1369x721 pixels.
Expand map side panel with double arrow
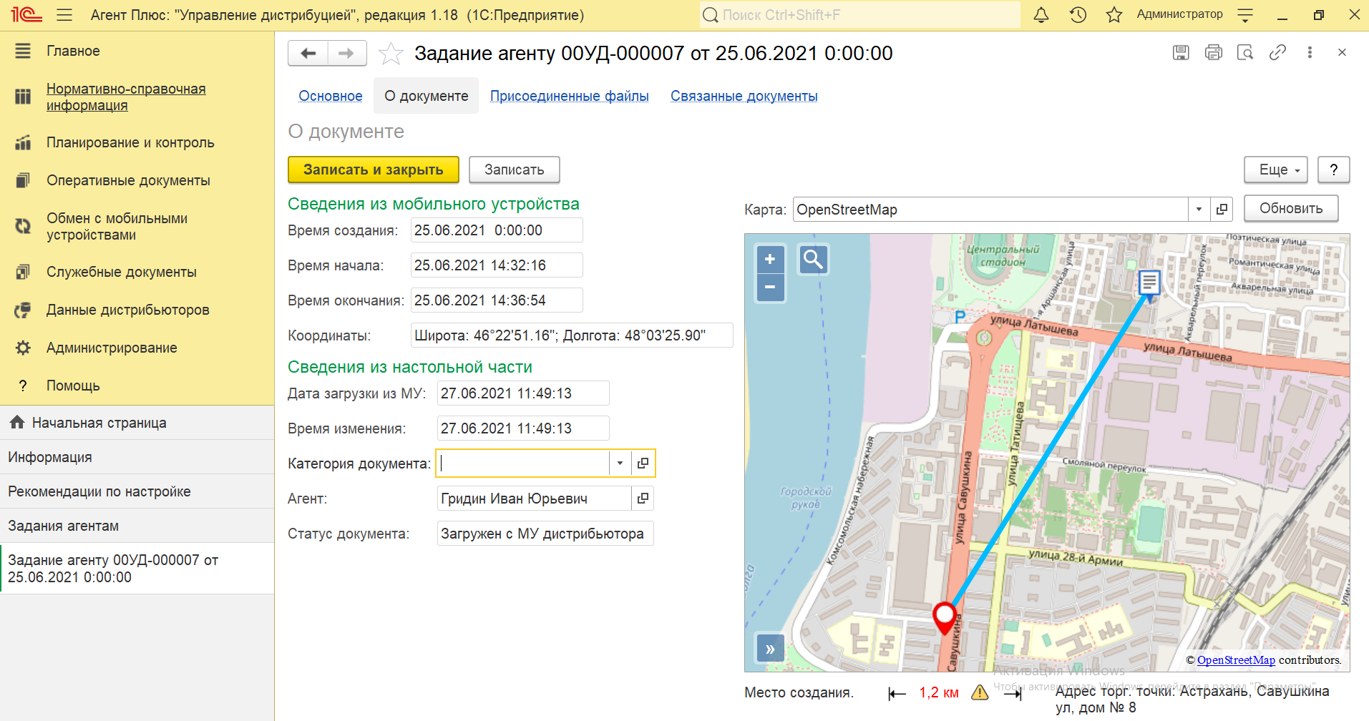point(770,649)
